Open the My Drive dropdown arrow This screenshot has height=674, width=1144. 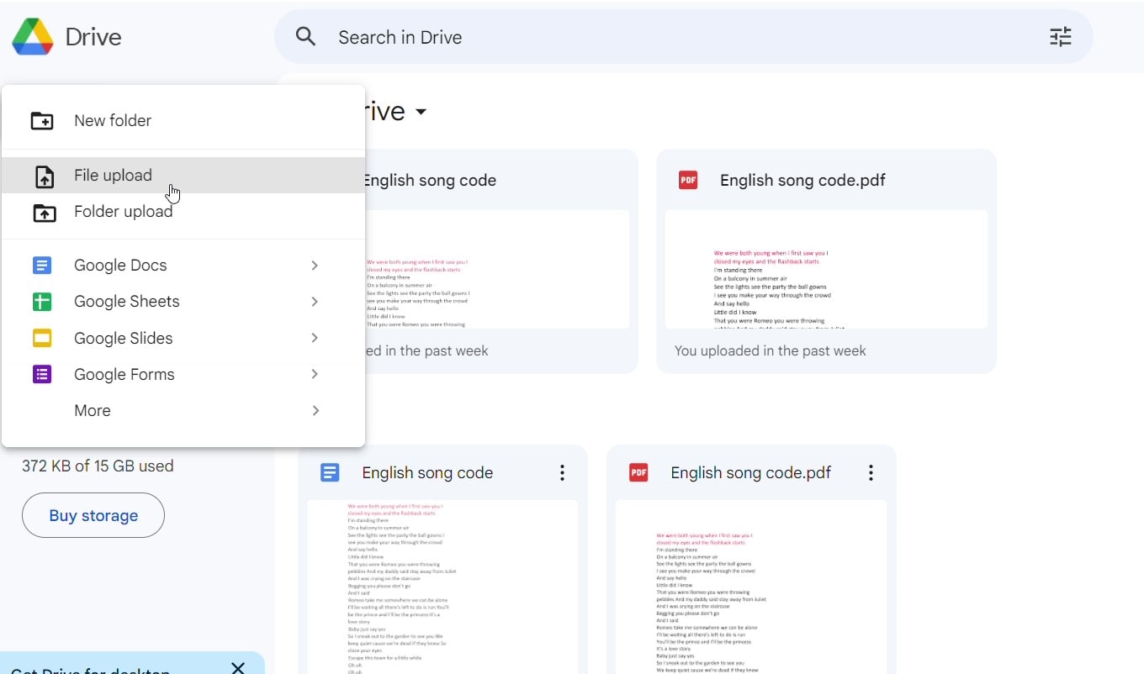[x=421, y=111]
